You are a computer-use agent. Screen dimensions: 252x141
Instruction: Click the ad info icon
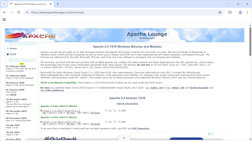click(x=209, y=134)
